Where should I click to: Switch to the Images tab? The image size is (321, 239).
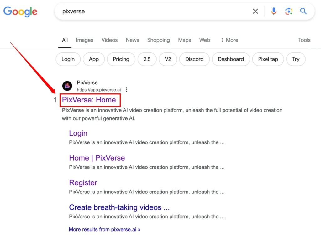(x=85, y=40)
